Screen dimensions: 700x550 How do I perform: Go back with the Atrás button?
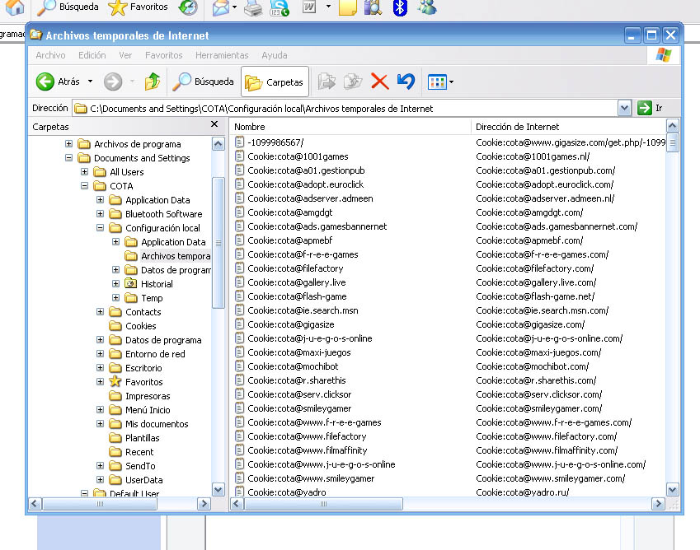coord(58,82)
